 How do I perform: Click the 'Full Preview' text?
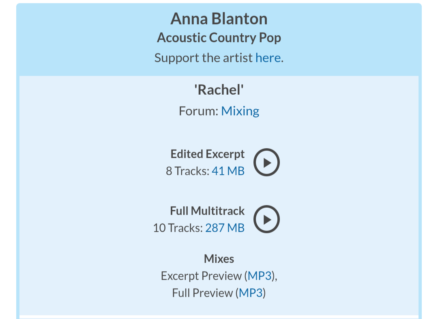(202, 293)
